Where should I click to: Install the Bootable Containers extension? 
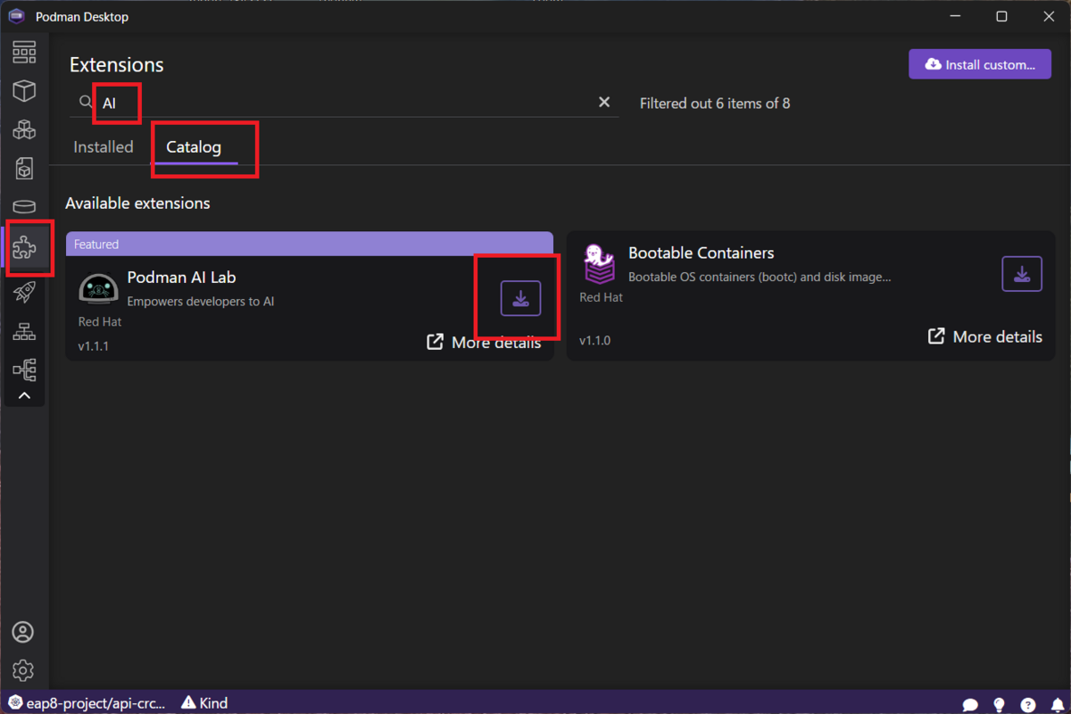pos(1022,273)
